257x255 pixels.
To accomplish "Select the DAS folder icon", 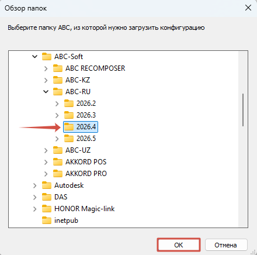I will 47,197.
